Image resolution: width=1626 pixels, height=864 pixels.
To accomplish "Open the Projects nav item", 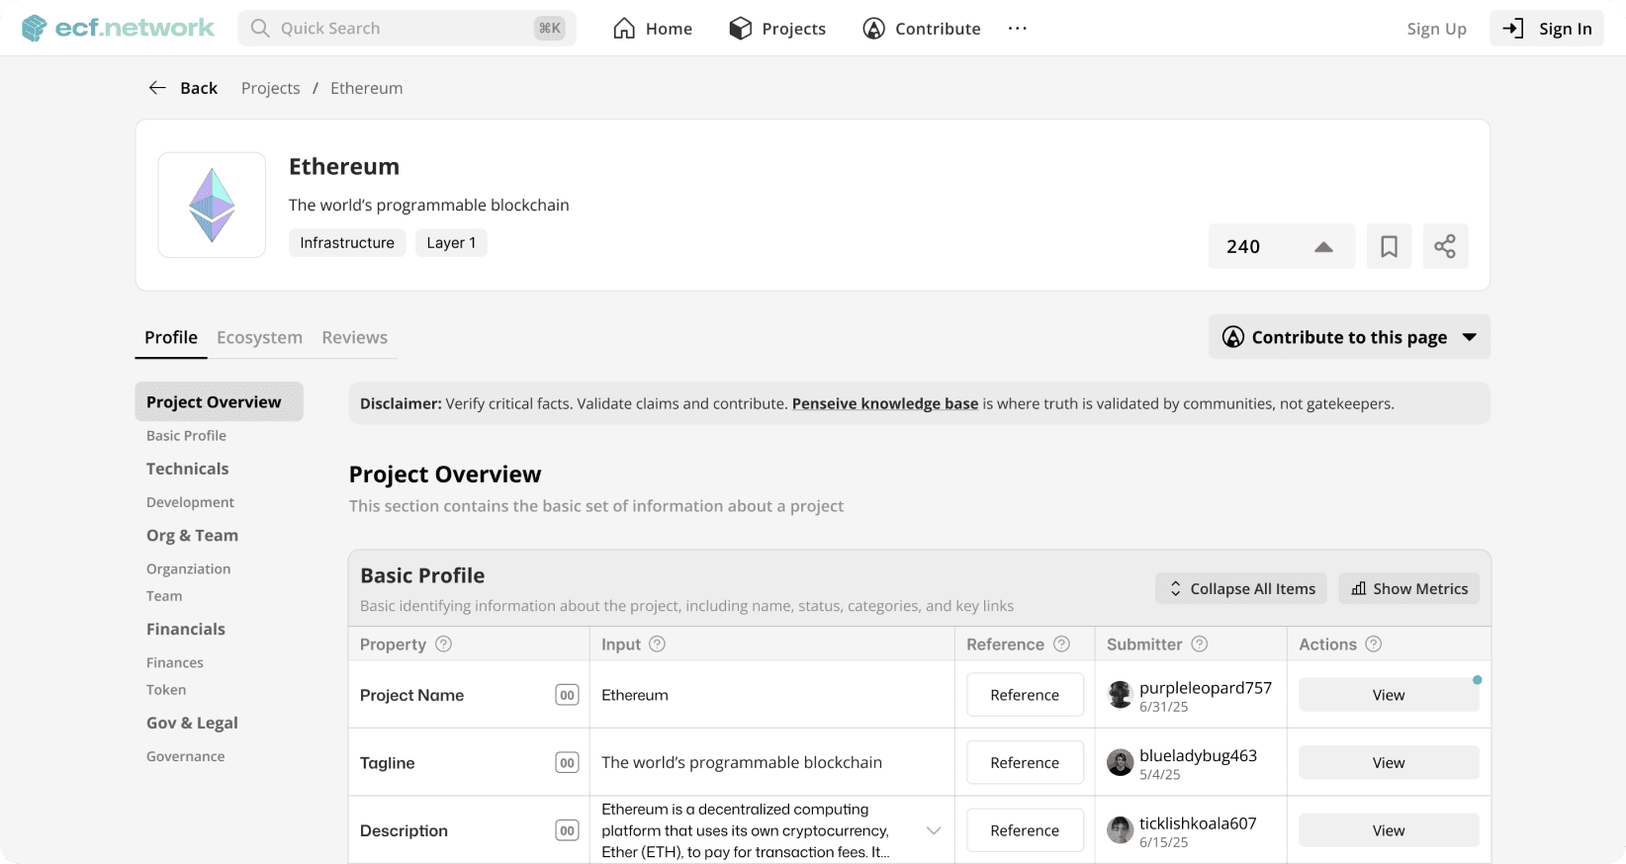I will (777, 29).
